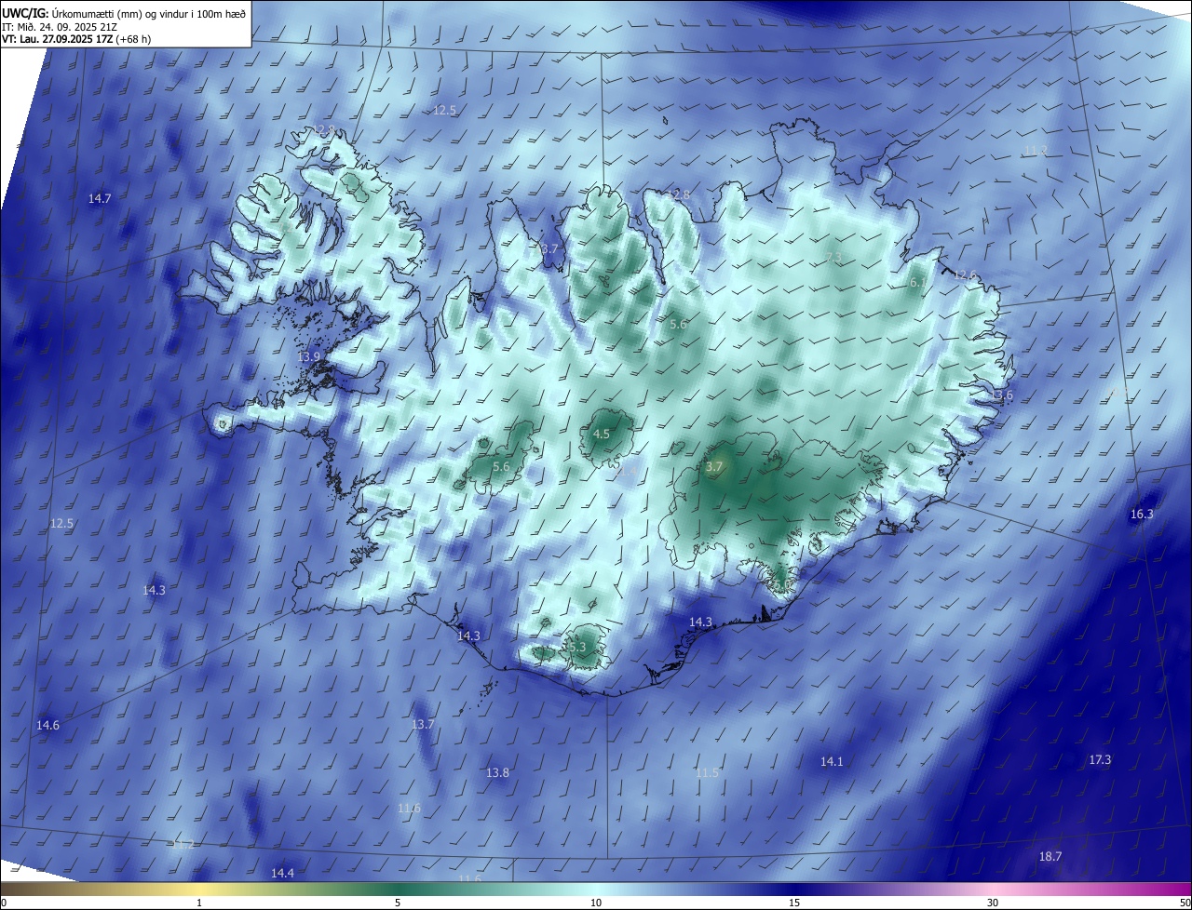Click the colour scale tick label 1
The width and height of the screenshot is (1192, 910).
tap(199, 903)
